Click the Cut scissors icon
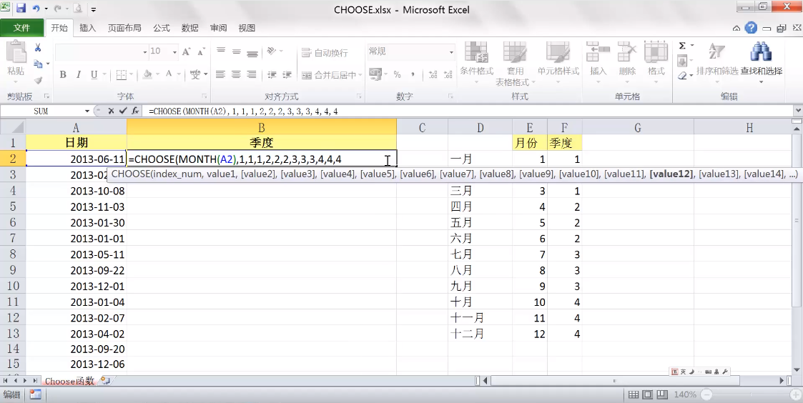 coord(38,48)
